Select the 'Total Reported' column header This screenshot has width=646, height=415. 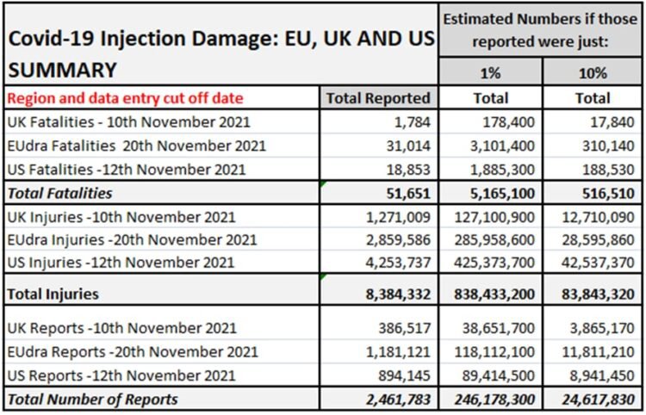click(379, 98)
